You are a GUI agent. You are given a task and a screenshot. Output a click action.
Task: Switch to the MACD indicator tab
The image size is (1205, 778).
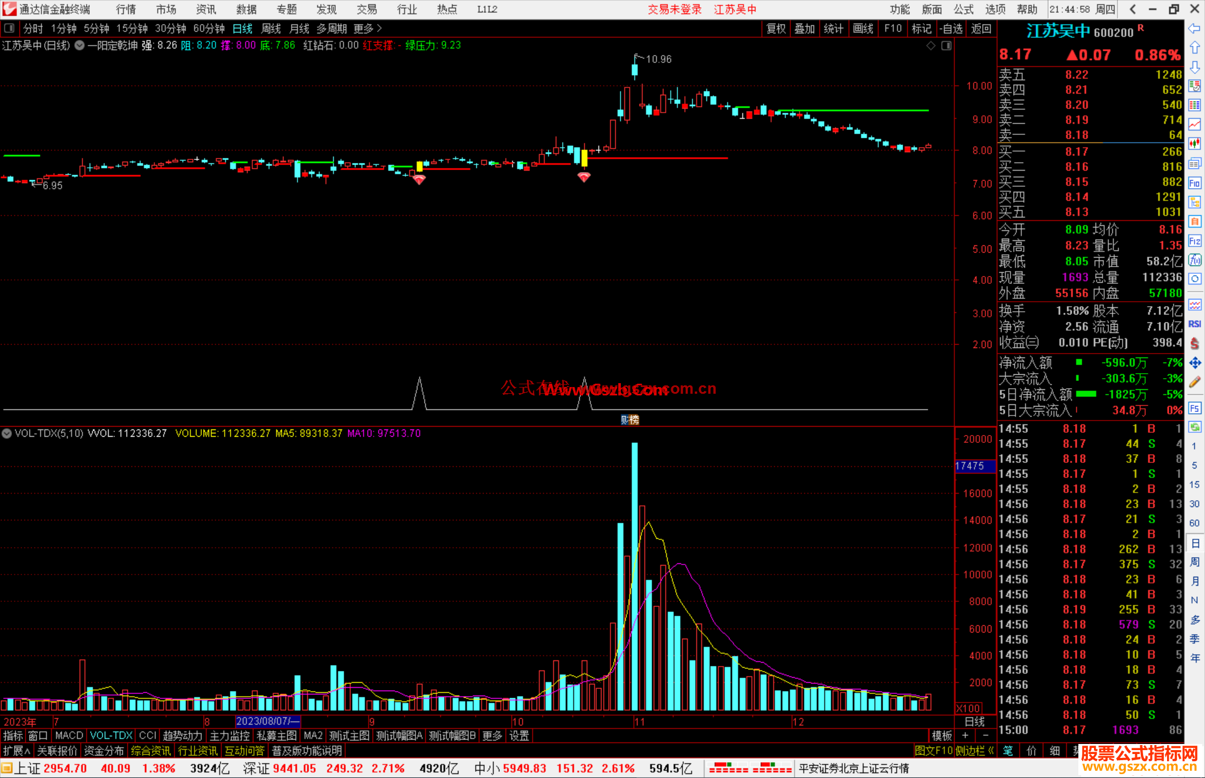[x=69, y=736]
